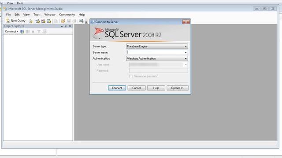The image size is (282, 158).
Task: Open the File menu
Action: tap(8, 14)
